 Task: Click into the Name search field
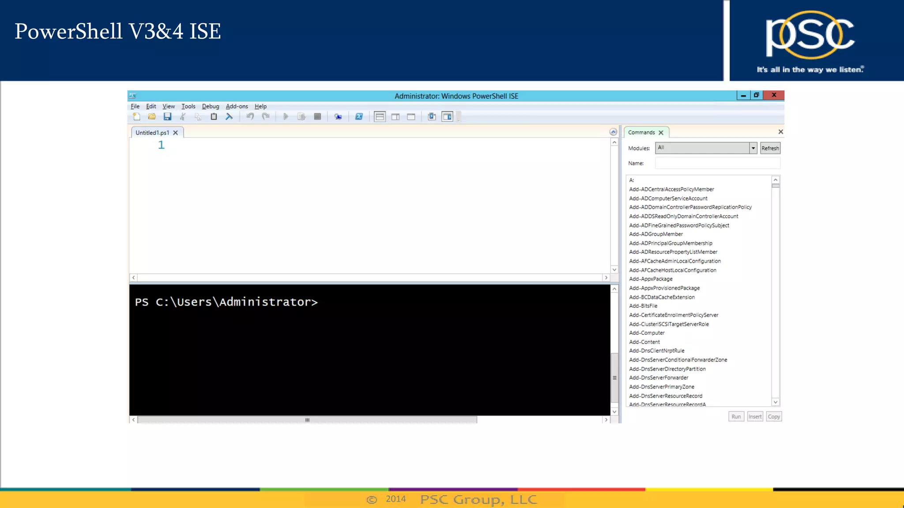[x=717, y=163]
